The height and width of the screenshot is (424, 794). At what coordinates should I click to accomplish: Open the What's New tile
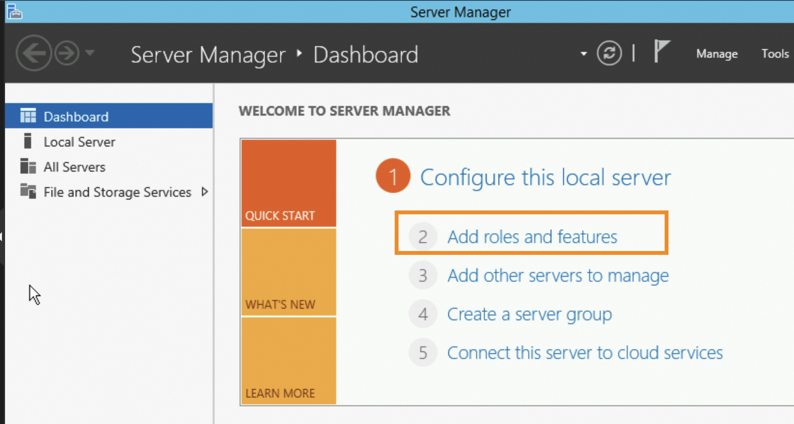(288, 272)
